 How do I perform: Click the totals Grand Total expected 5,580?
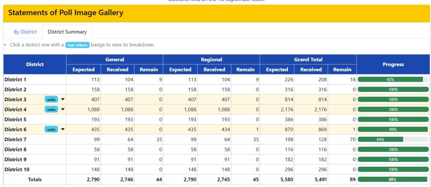tap(287, 179)
